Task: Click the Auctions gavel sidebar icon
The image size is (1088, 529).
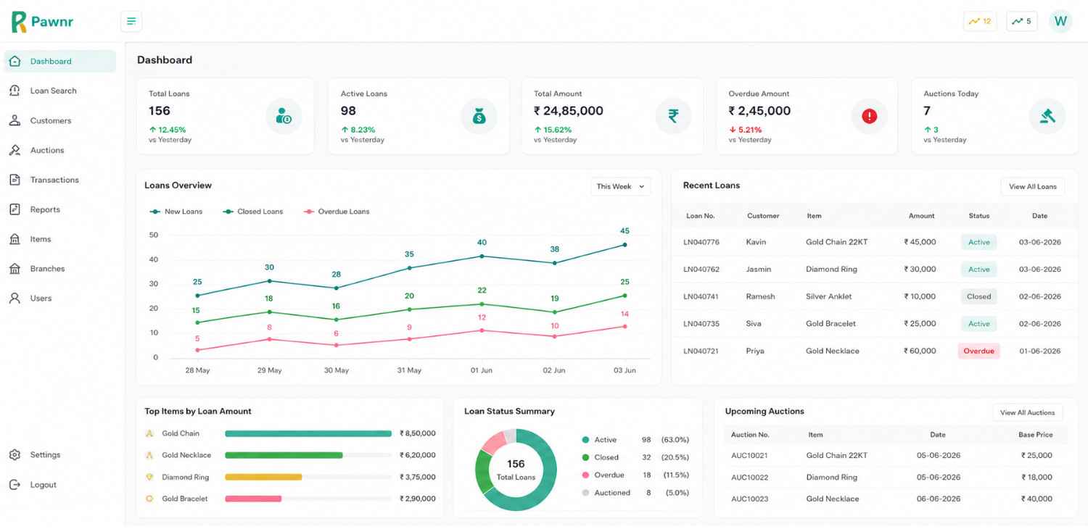Action: [x=15, y=150]
